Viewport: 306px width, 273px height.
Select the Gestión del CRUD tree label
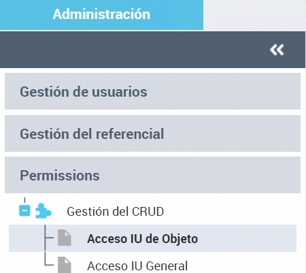point(115,212)
